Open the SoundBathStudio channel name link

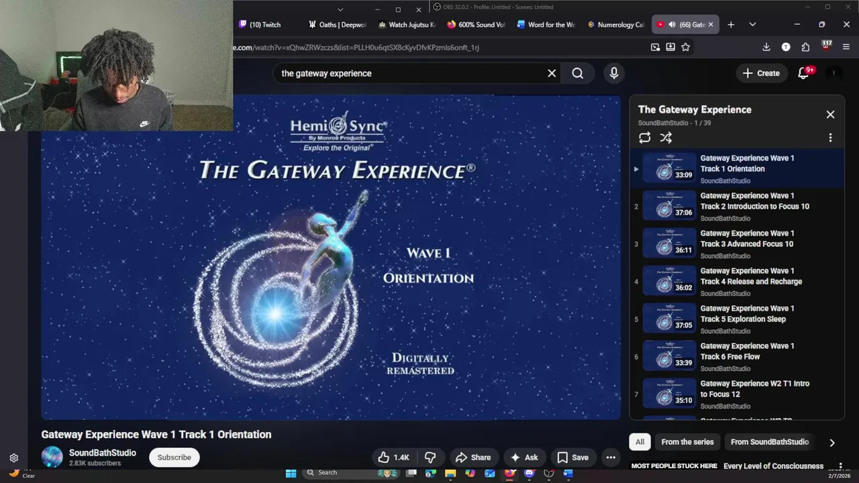click(103, 453)
